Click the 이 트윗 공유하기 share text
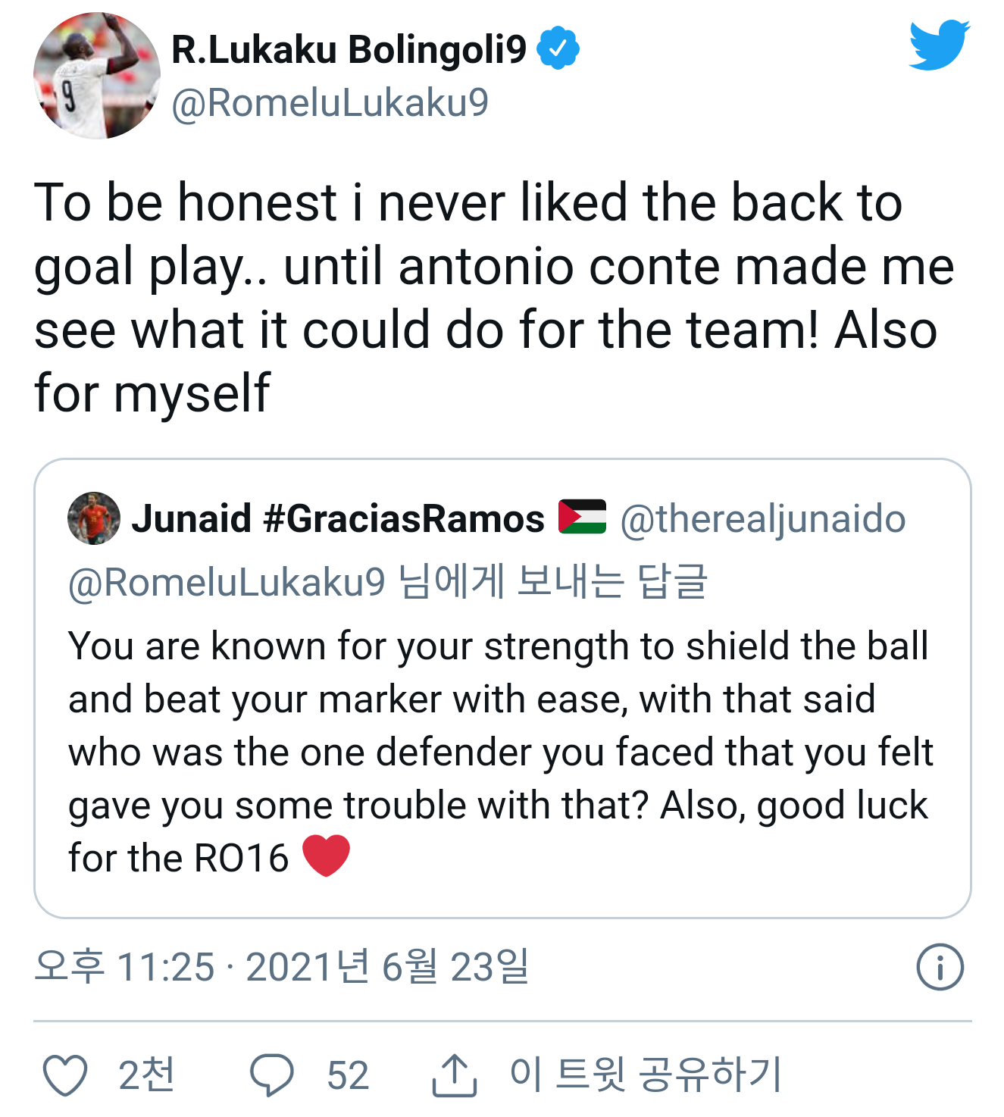The width and height of the screenshot is (1004, 1117). pos(646,1075)
